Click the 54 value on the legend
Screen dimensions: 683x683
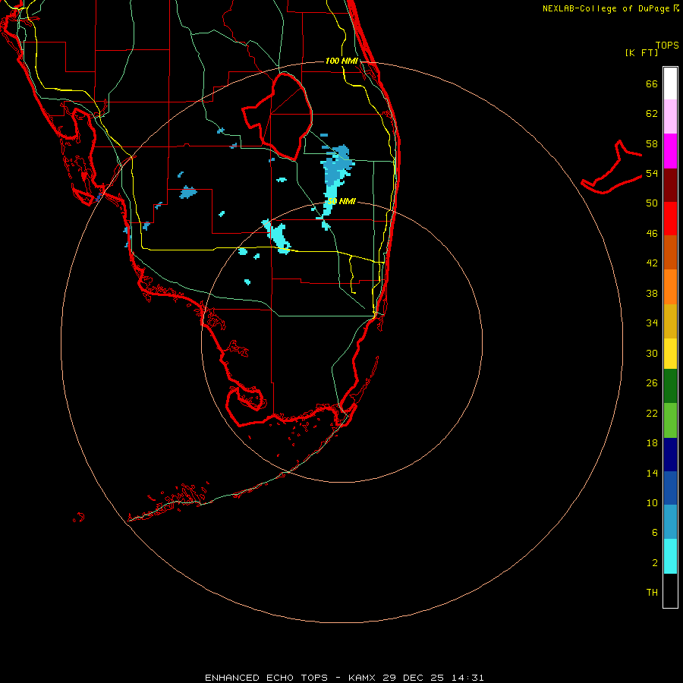tap(652, 173)
